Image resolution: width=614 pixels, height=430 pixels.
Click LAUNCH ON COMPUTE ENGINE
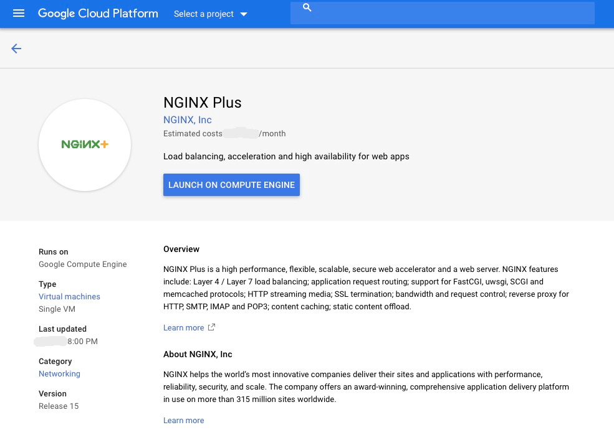[x=231, y=185]
